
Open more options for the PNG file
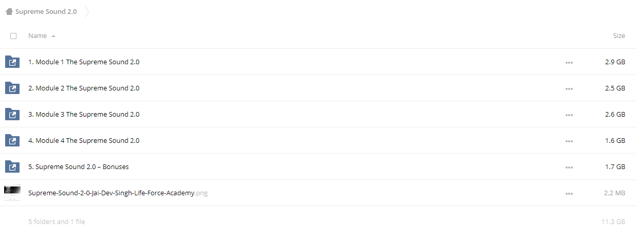(569, 194)
